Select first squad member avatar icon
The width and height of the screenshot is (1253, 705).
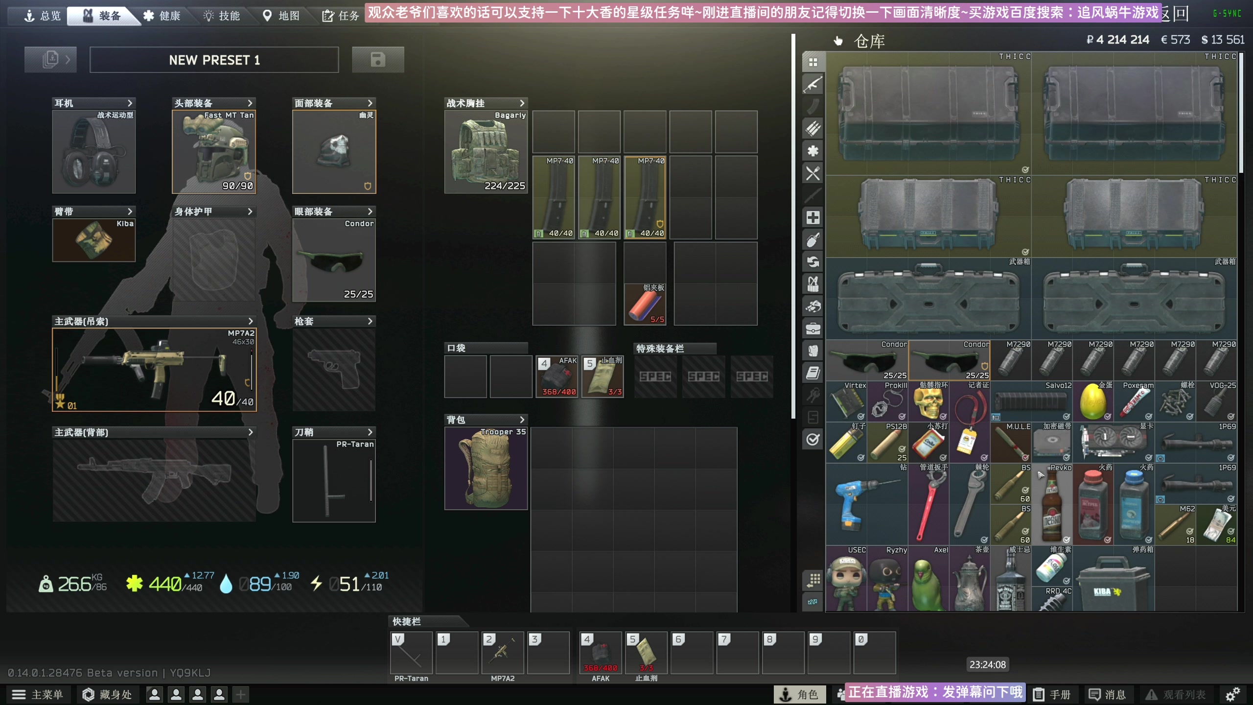[155, 694]
